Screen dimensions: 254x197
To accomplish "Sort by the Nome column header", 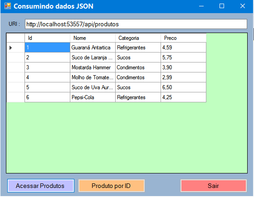I will point(93,38).
